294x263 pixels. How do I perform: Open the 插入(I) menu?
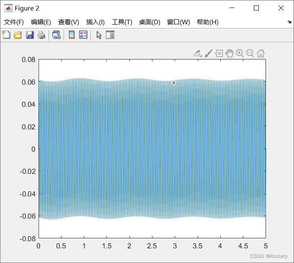click(95, 22)
